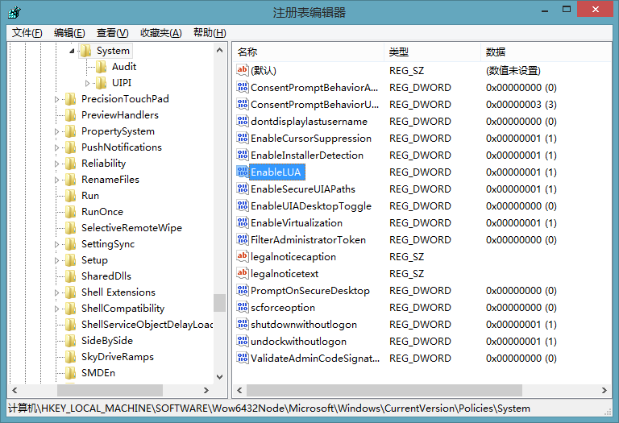This screenshot has height=423, width=619.
Task: Collapse the System tree node
Action: click(73, 51)
